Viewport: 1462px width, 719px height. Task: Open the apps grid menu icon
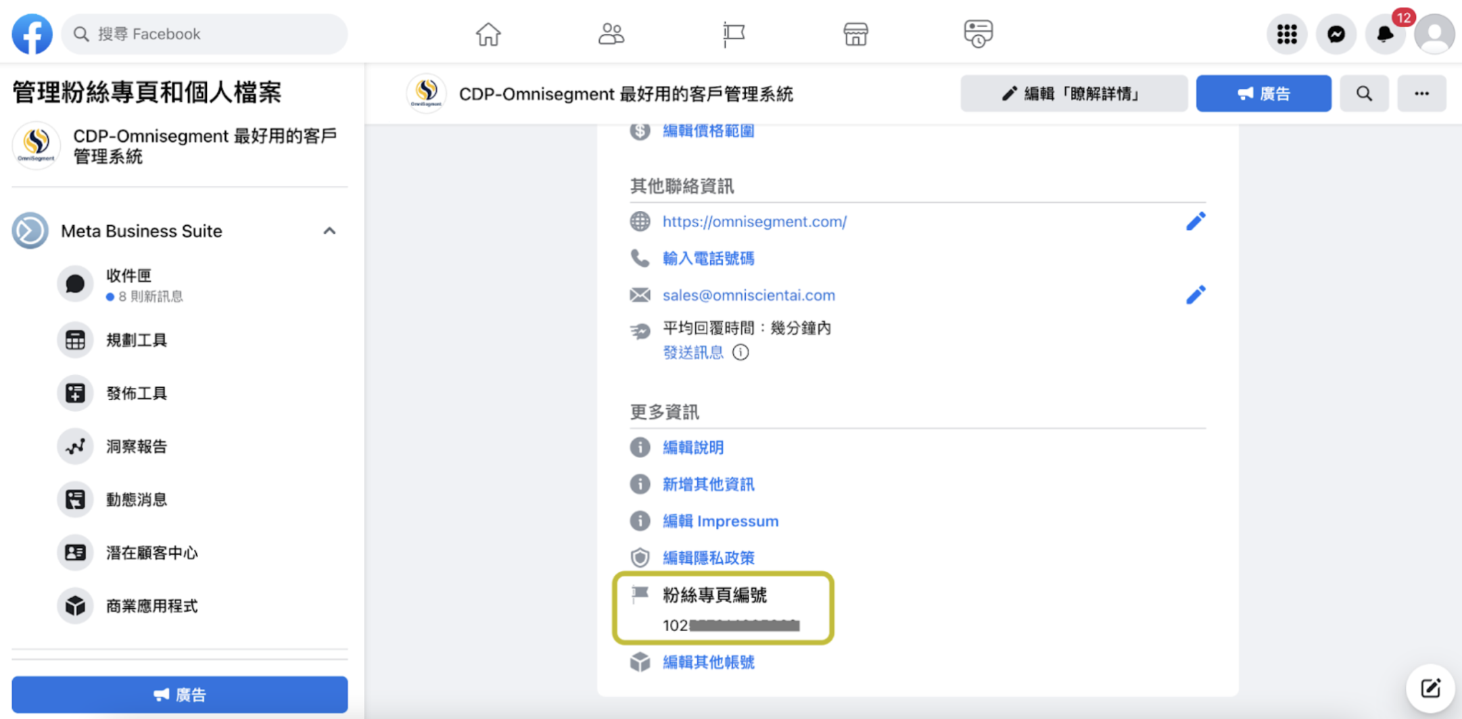coord(1286,33)
